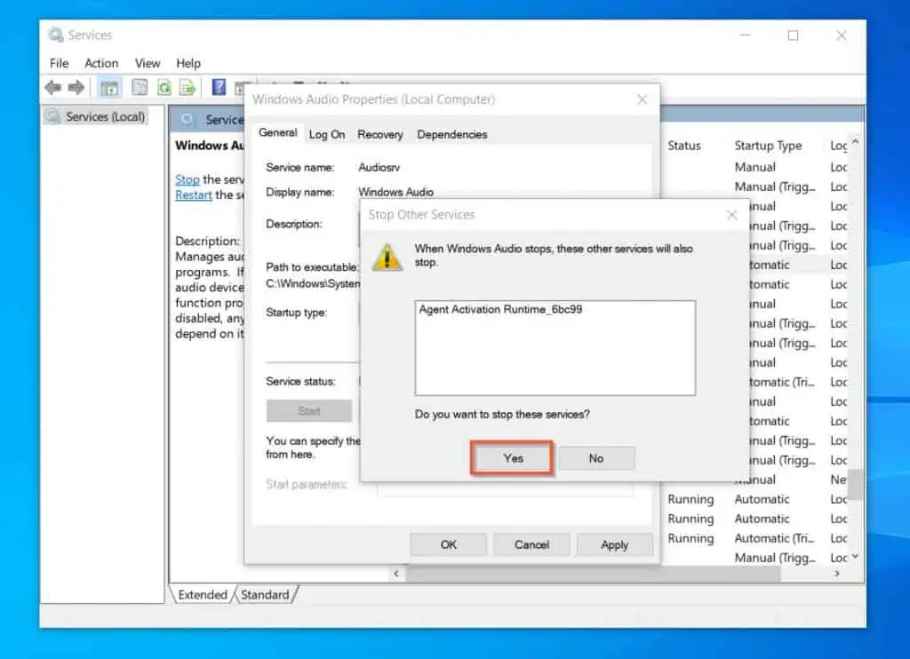The height and width of the screenshot is (659, 910).
Task: Click the Forward arrow in Services toolbar
Action: (x=76, y=88)
